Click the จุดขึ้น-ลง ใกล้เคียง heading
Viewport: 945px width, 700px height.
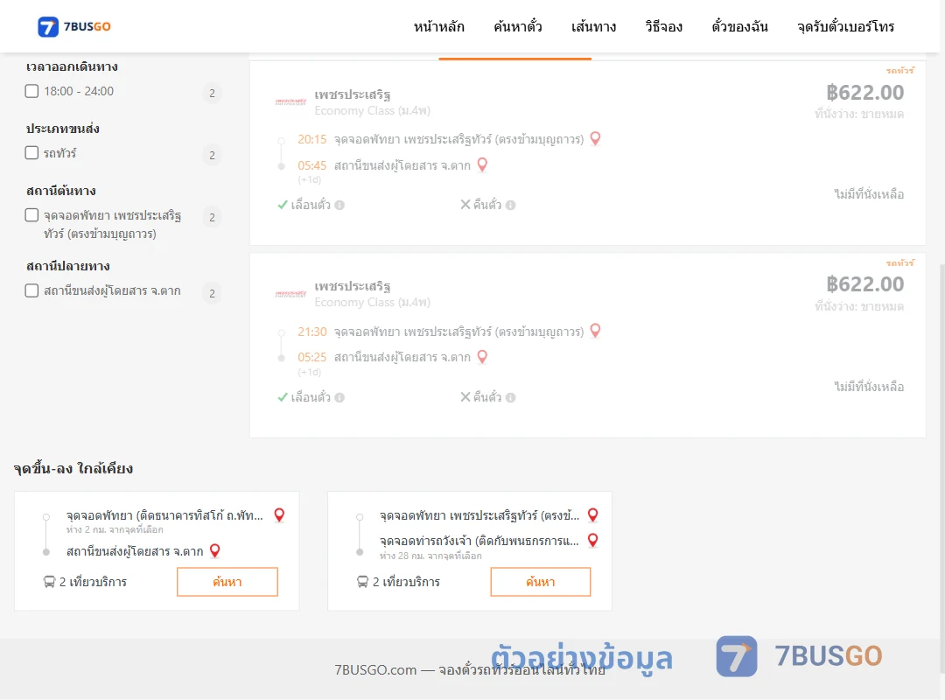click(73, 468)
